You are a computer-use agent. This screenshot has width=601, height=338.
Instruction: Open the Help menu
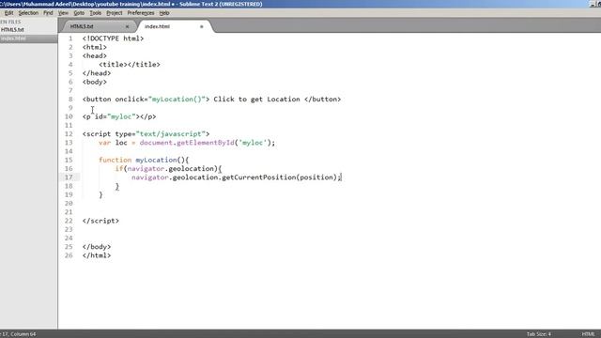click(x=164, y=13)
